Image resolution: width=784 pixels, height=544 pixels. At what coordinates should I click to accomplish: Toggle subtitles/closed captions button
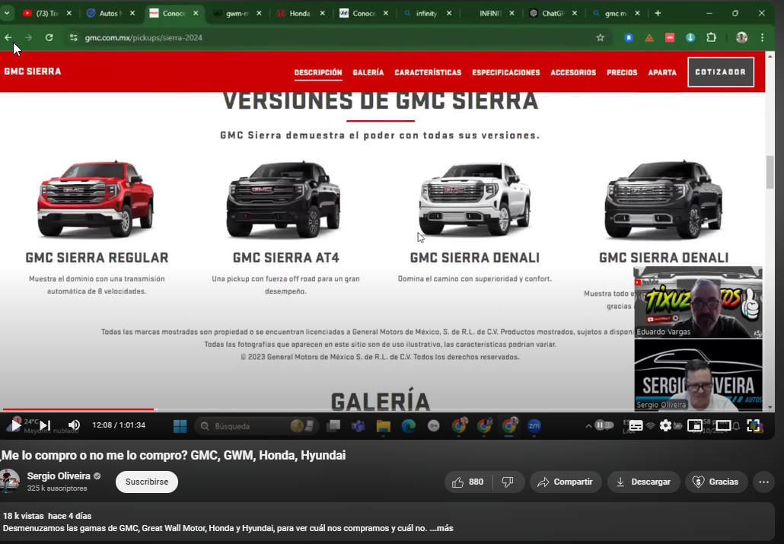pyautogui.click(x=636, y=425)
